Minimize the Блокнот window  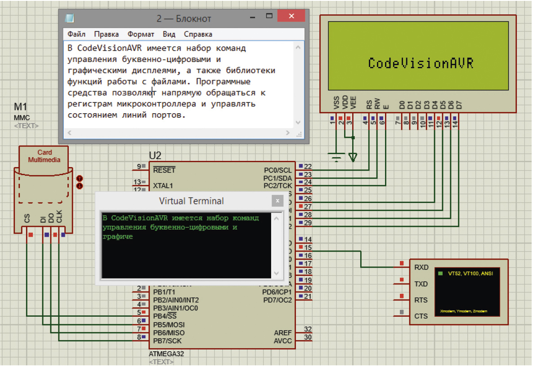pos(253,17)
